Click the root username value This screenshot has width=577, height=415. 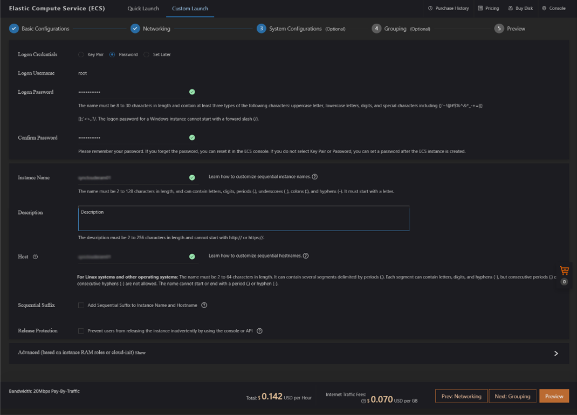(83, 73)
